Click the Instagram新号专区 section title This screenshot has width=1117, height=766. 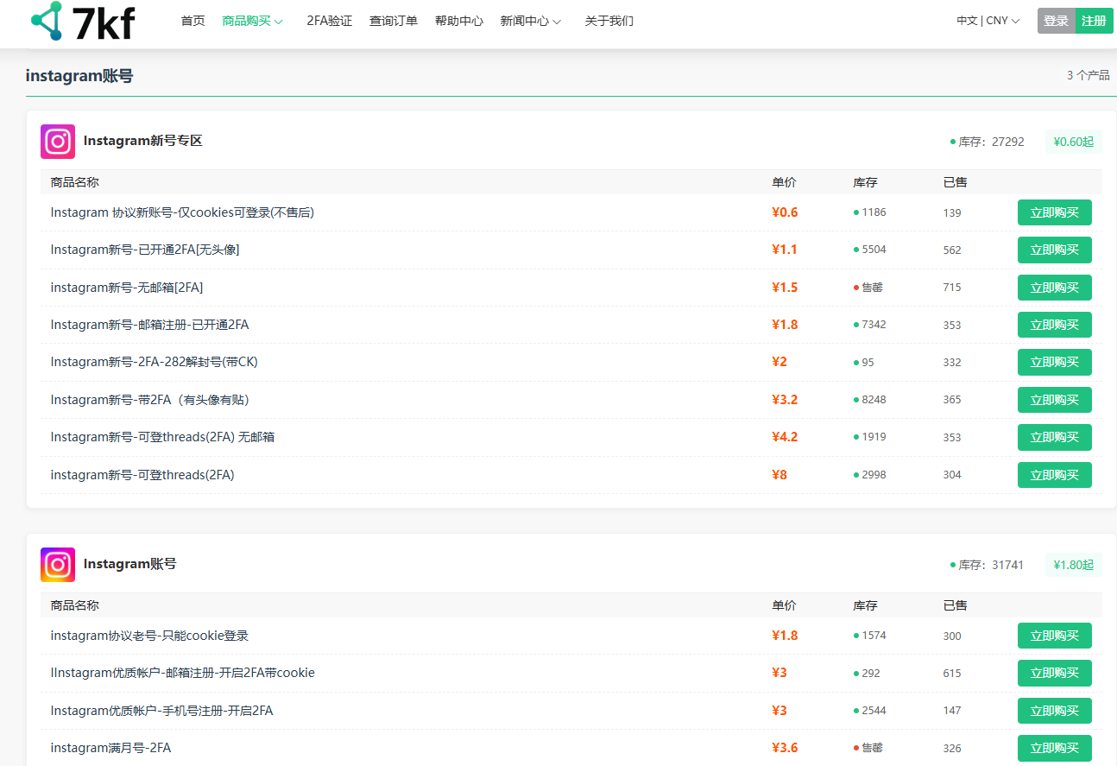pyautogui.click(x=142, y=141)
